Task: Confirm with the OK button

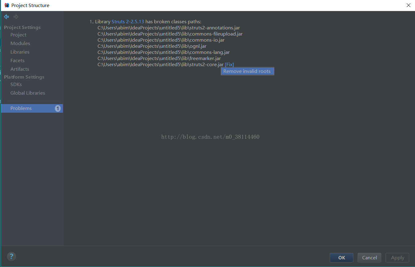Action: point(341,258)
